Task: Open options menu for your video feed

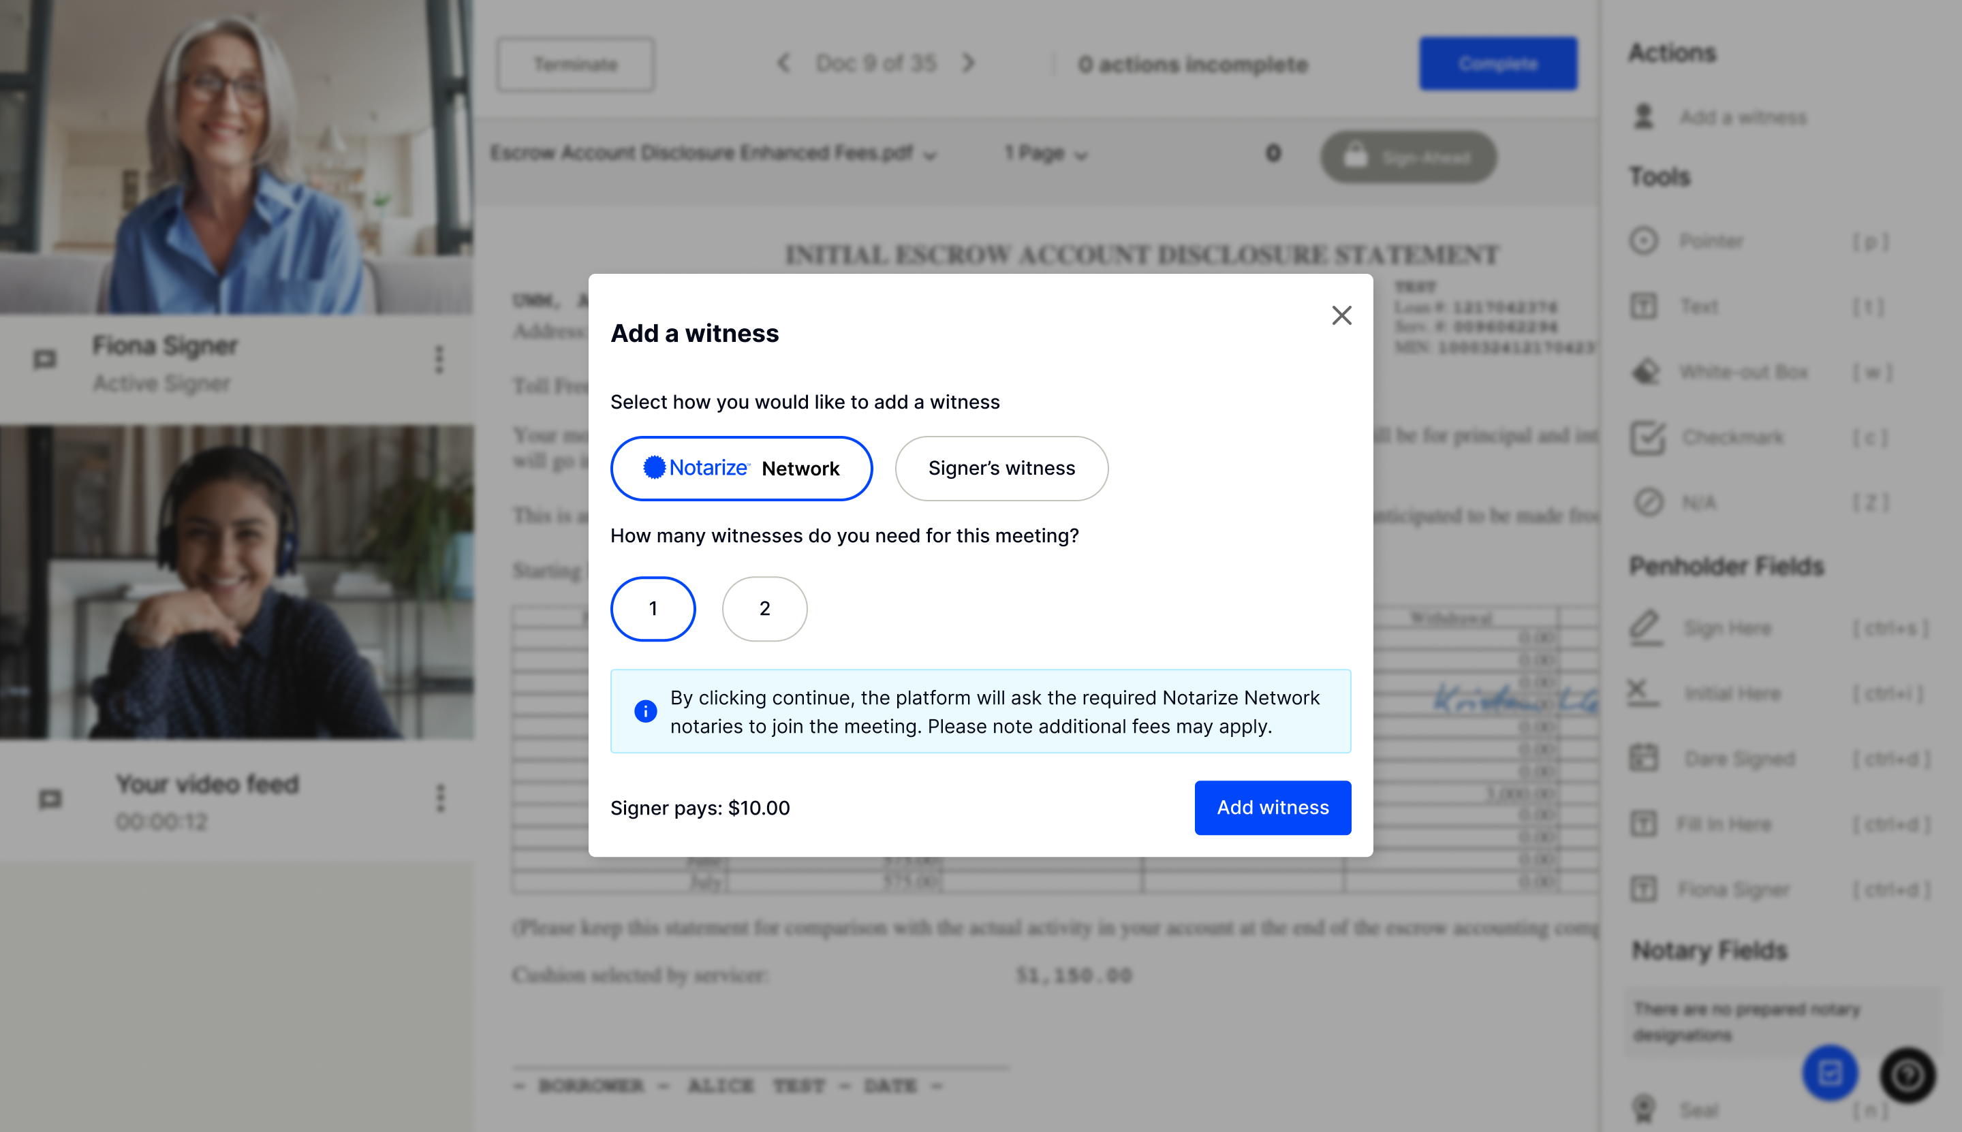Action: 440,798
